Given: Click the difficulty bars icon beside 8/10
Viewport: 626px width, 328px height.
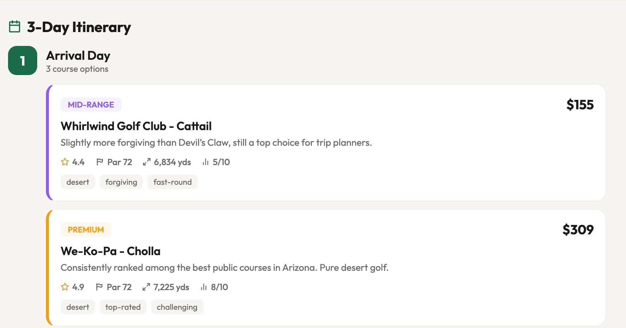Looking at the screenshot, I should 204,287.
